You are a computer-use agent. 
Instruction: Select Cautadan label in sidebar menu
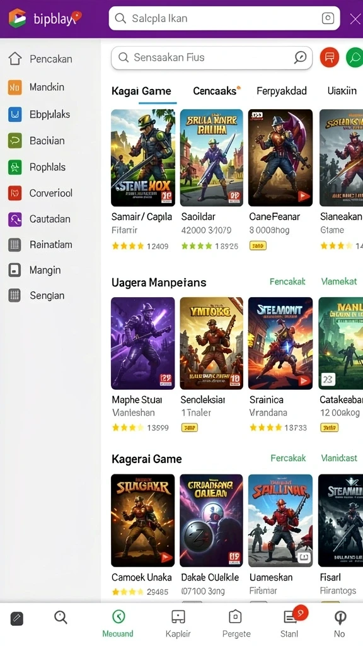(50, 219)
